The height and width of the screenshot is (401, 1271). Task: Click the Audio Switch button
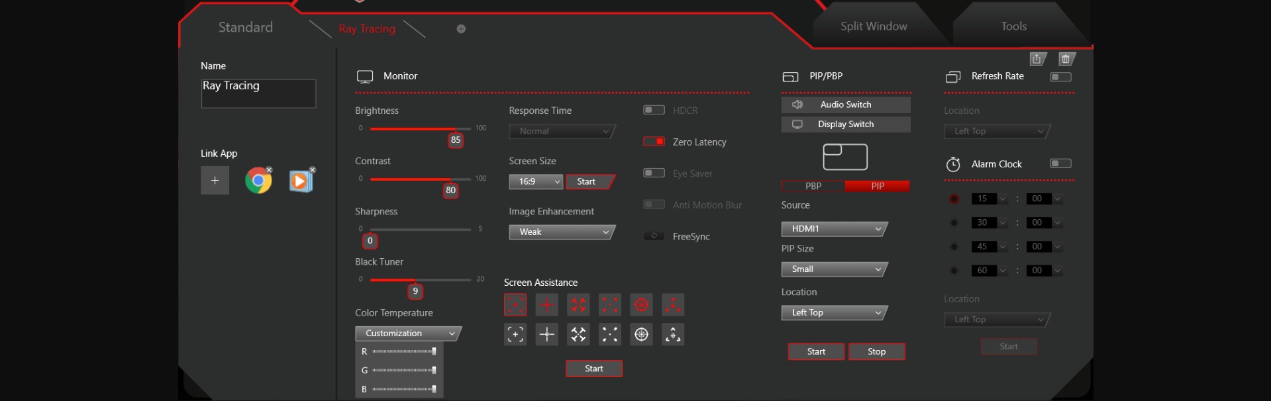pyautogui.click(x=845, y=105)
